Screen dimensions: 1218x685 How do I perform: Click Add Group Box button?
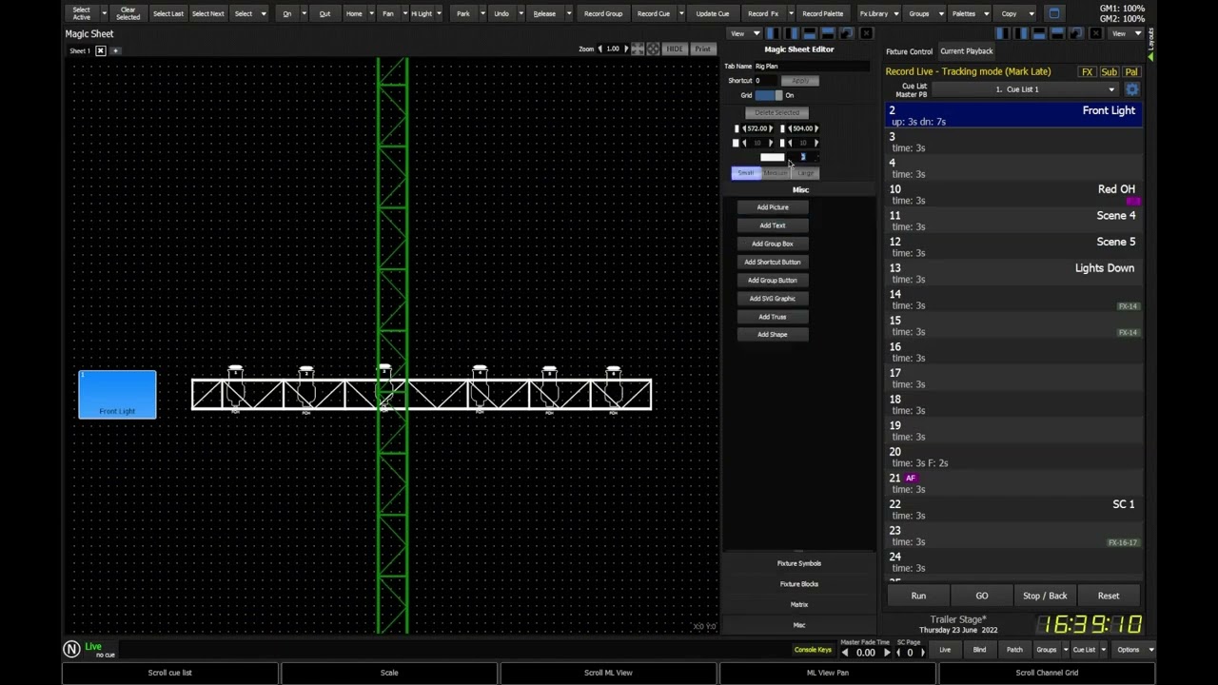click(x=773, y=244)
